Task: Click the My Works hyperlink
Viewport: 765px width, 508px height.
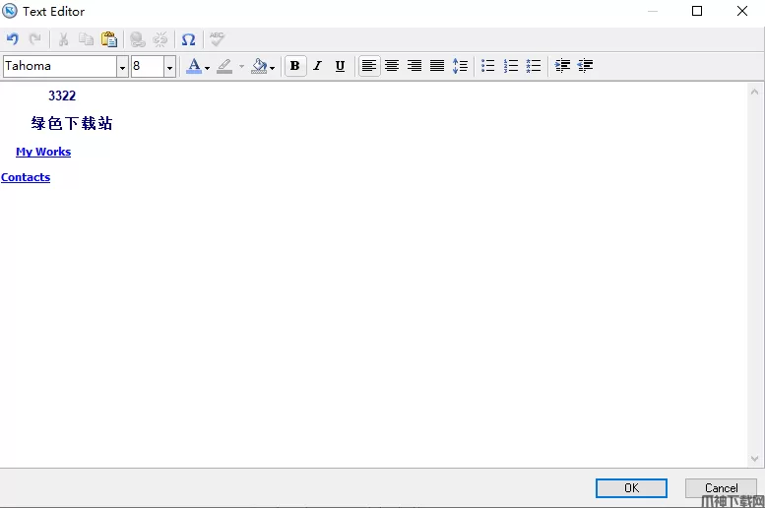Action: coord(43,152)
